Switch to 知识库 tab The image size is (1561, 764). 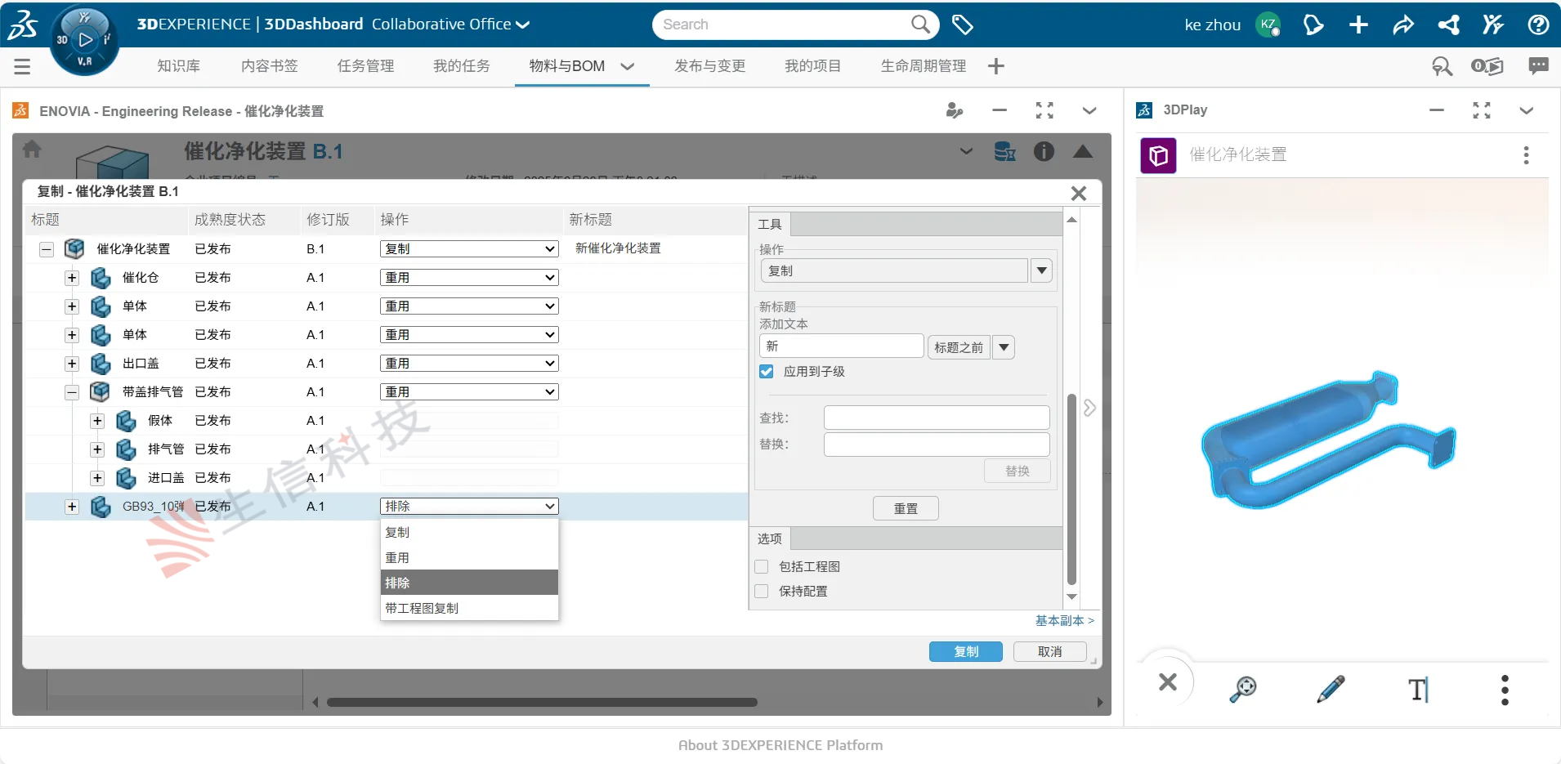click(x=178, y=66)
